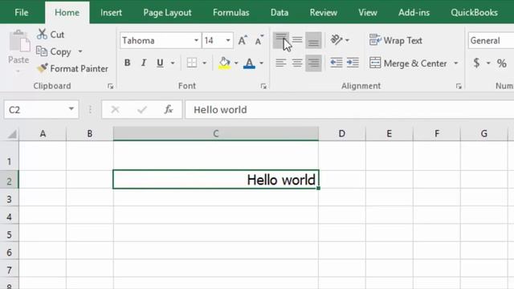Select Bottom Align
This screenshot has height=289, width=514.
[x=313, y=40]
